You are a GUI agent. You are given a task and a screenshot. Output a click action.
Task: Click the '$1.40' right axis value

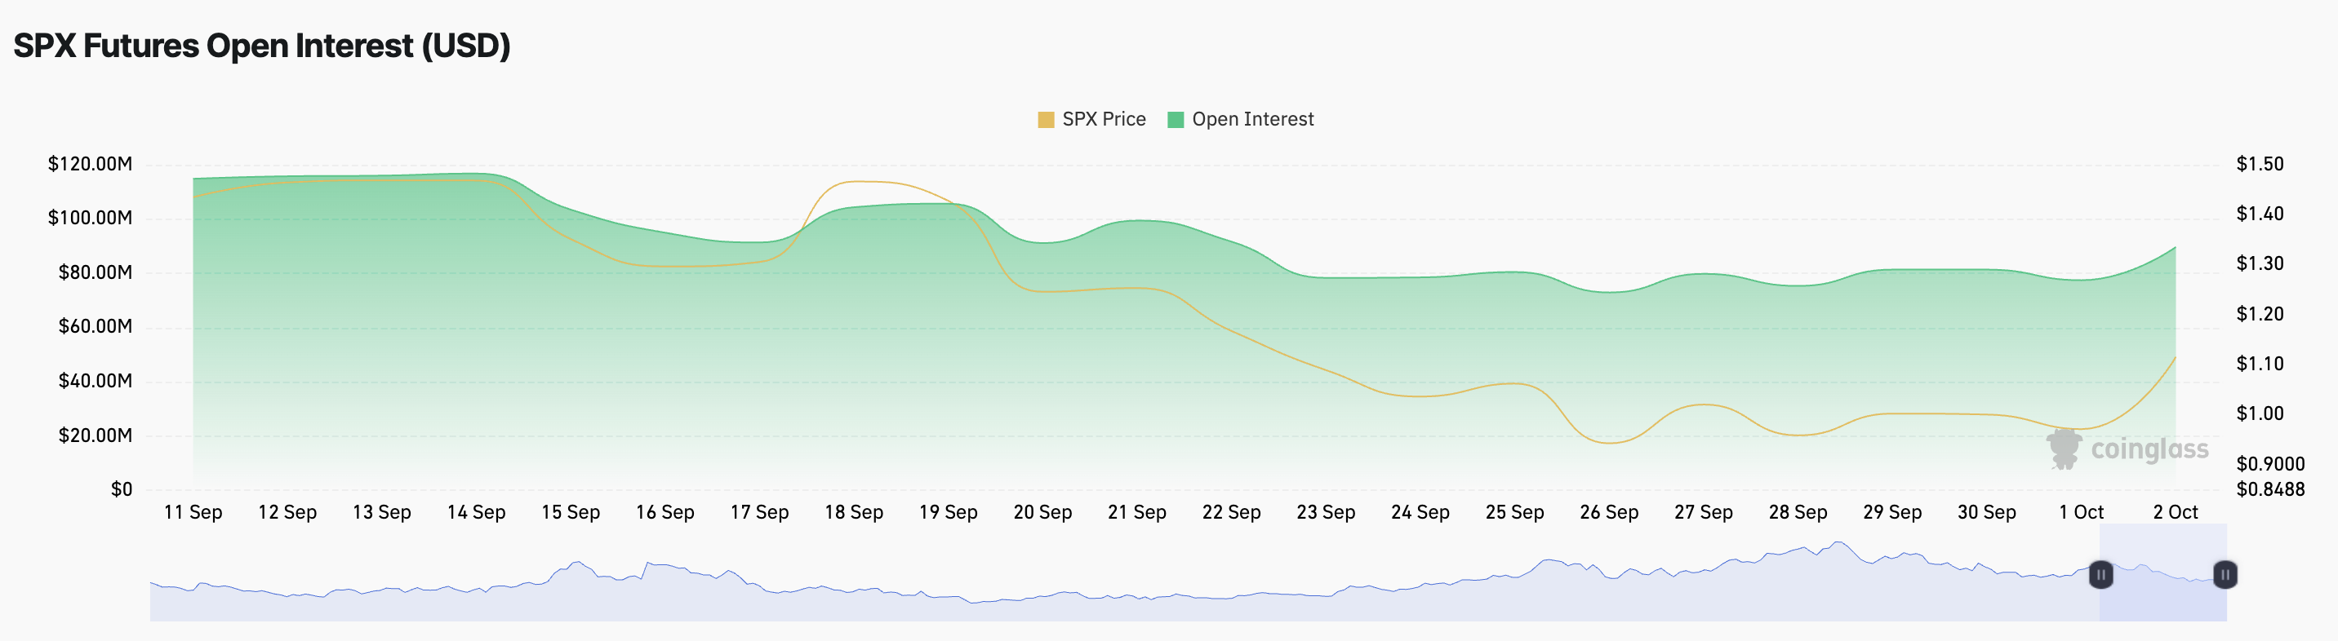click(x=2260, y=214)
